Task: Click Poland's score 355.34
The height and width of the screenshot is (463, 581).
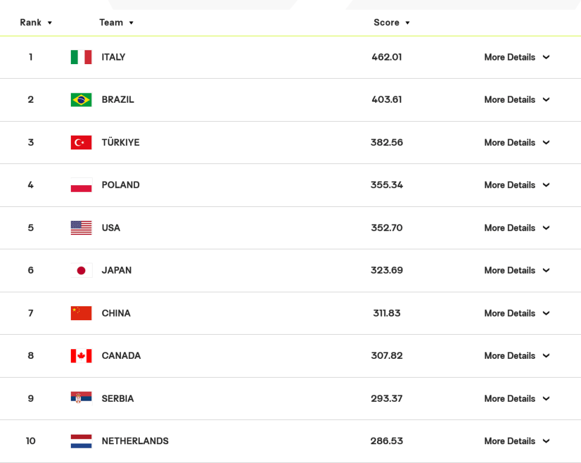Action: [387, 185]
